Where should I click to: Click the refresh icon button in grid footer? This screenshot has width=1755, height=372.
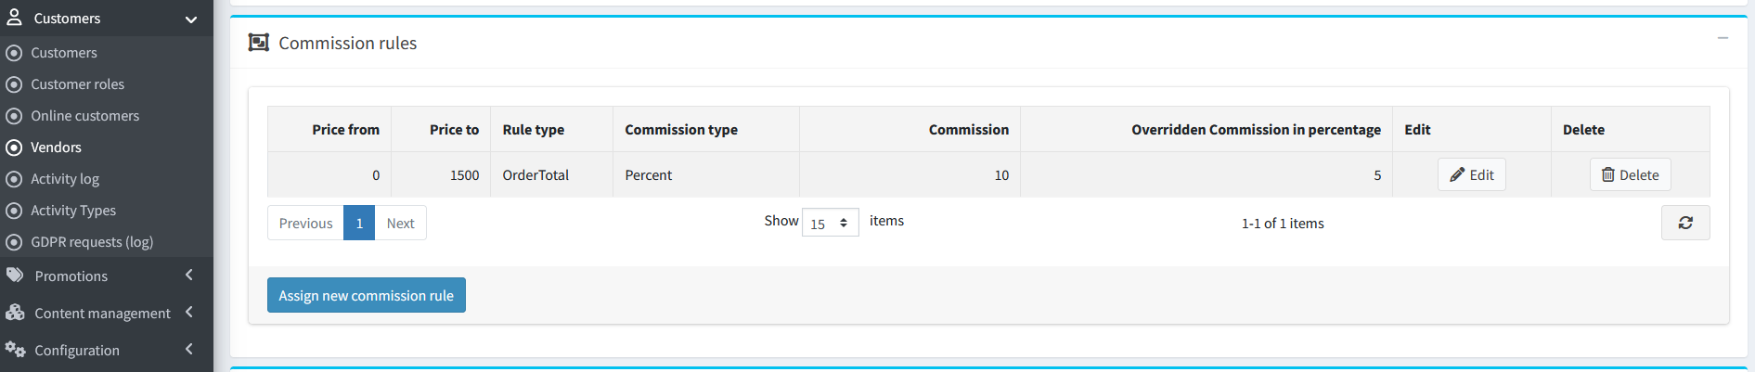(1685, 223)
